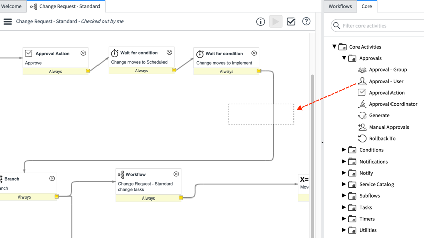Open the workflow info icon
The height and width of the screenshot is (238, 424).
tap(260, 22)
